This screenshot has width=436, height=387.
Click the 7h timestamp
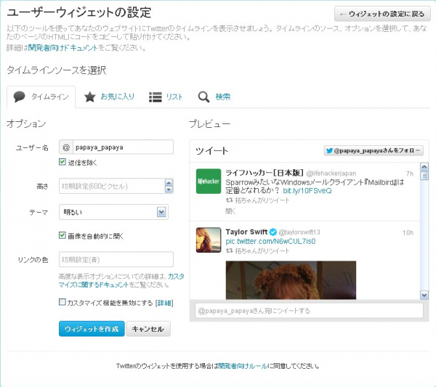coord(410,174)
